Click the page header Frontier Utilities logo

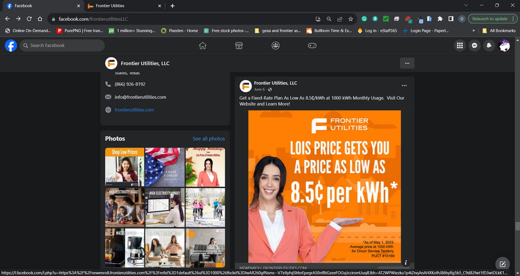[111, 63]
